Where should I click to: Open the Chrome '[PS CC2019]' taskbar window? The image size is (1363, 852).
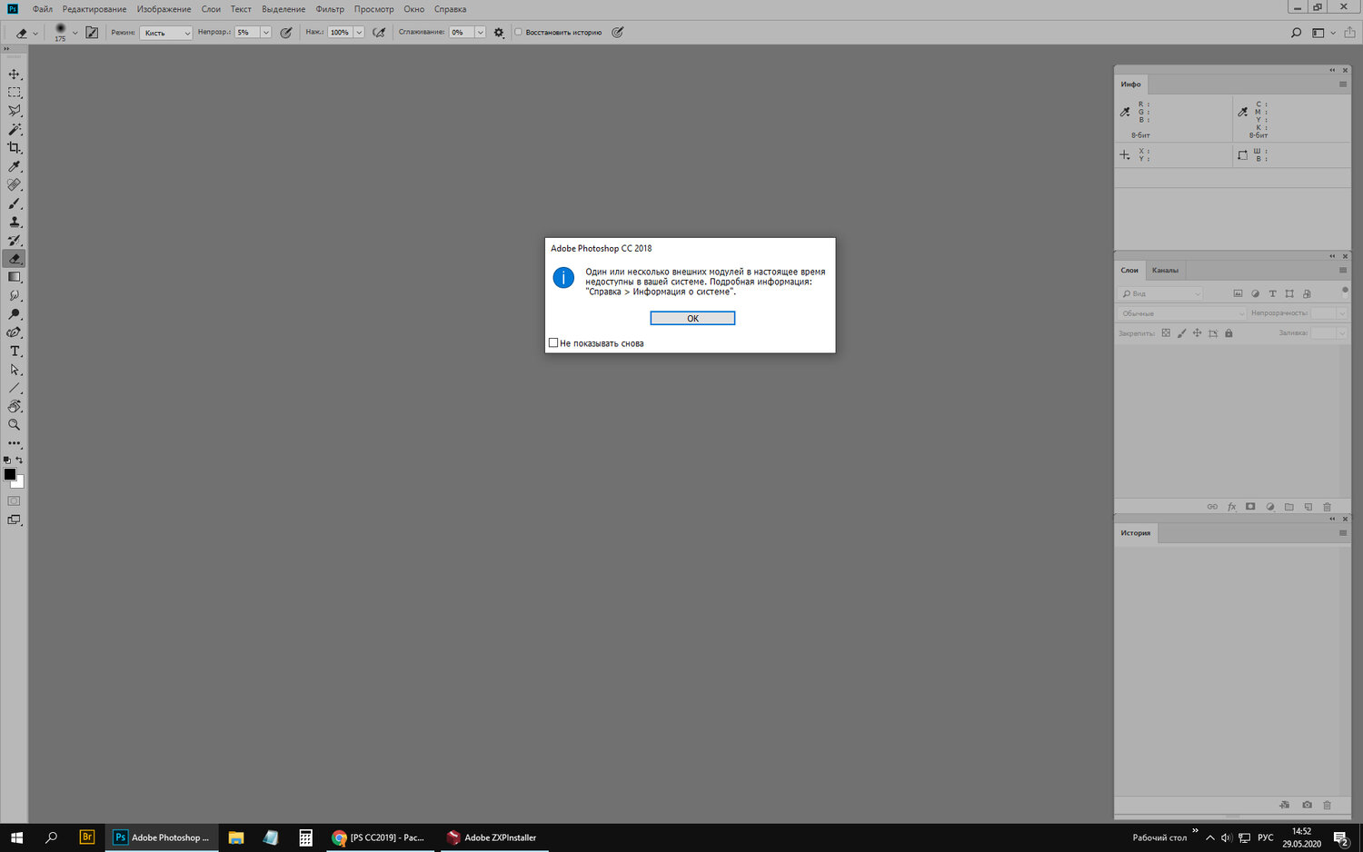(x=381, y=837)
